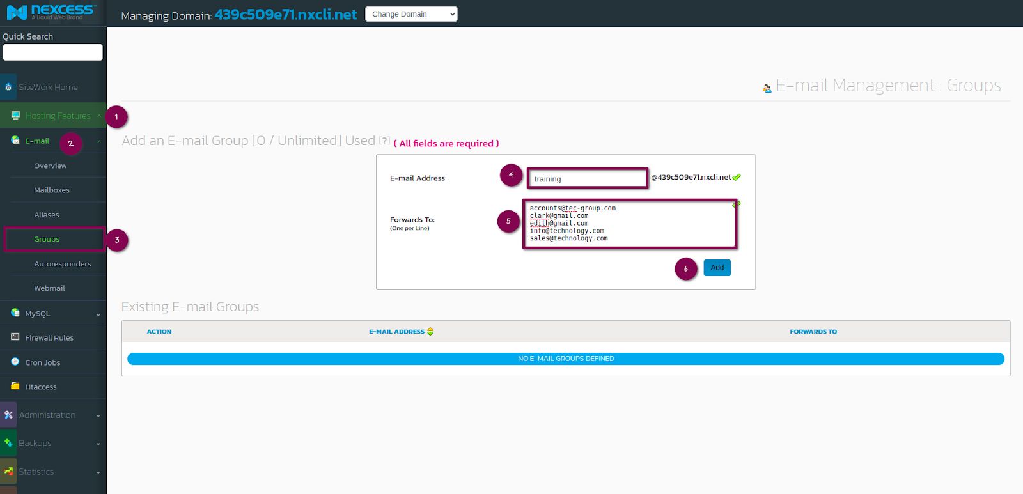Open Autoresponders in the sidebar
This screenshot has width=1023, height=494.
63,264
